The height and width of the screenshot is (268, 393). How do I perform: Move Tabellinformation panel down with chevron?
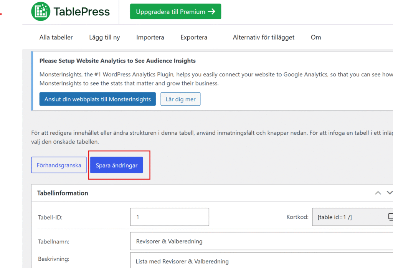coord(390,193)
